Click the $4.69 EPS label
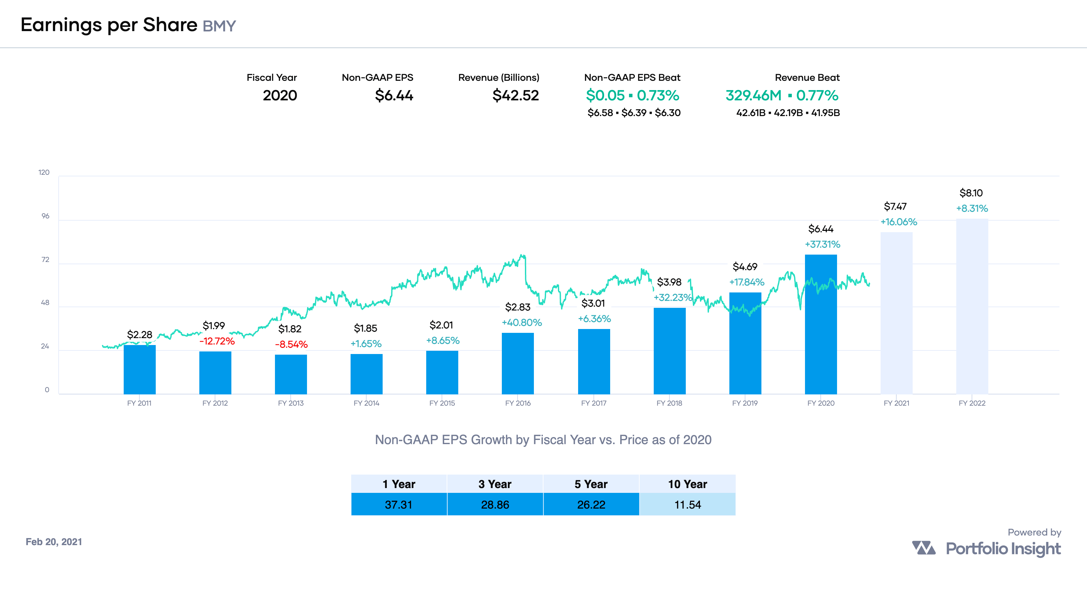 (745, 267)
